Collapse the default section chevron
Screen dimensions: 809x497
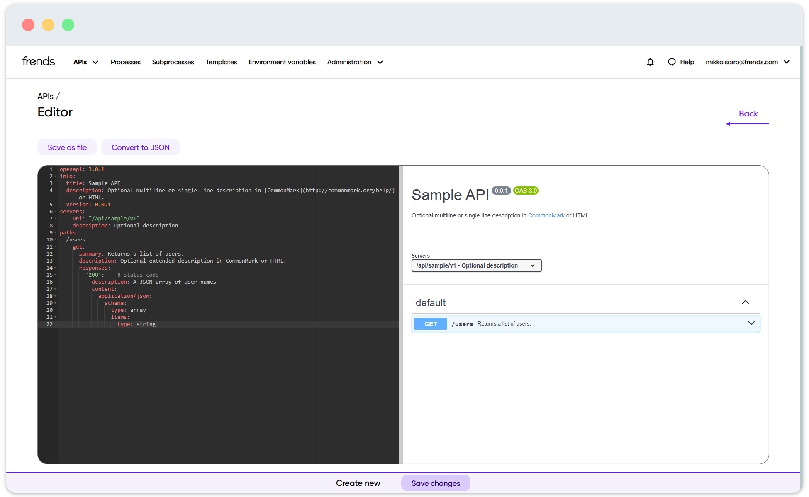pos(746,302)
